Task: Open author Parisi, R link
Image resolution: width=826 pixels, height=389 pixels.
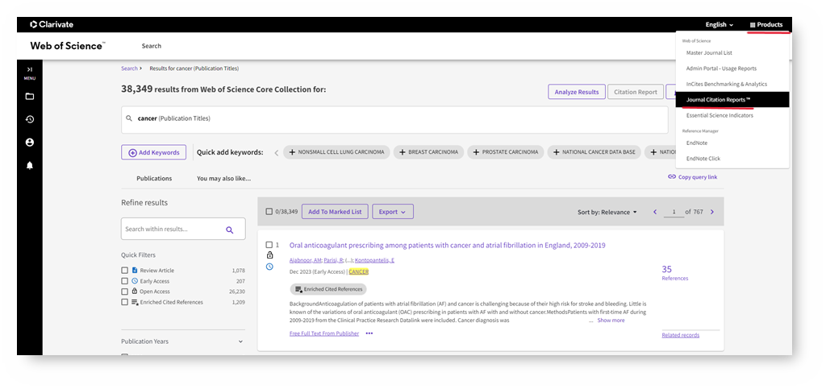Action: pyautogui.click(x=333, y=260)
